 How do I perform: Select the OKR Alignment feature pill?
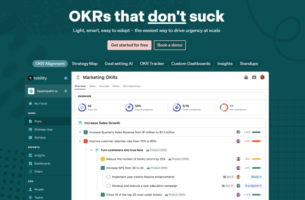(50, 63)
